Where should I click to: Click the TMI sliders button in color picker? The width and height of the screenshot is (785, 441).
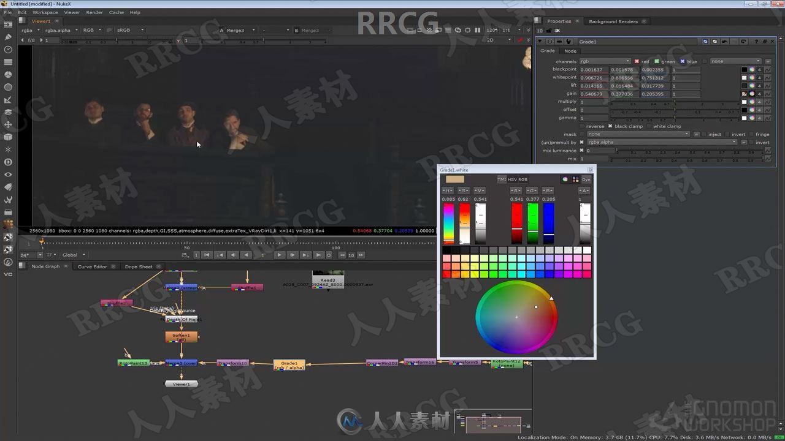pos(502,179)
